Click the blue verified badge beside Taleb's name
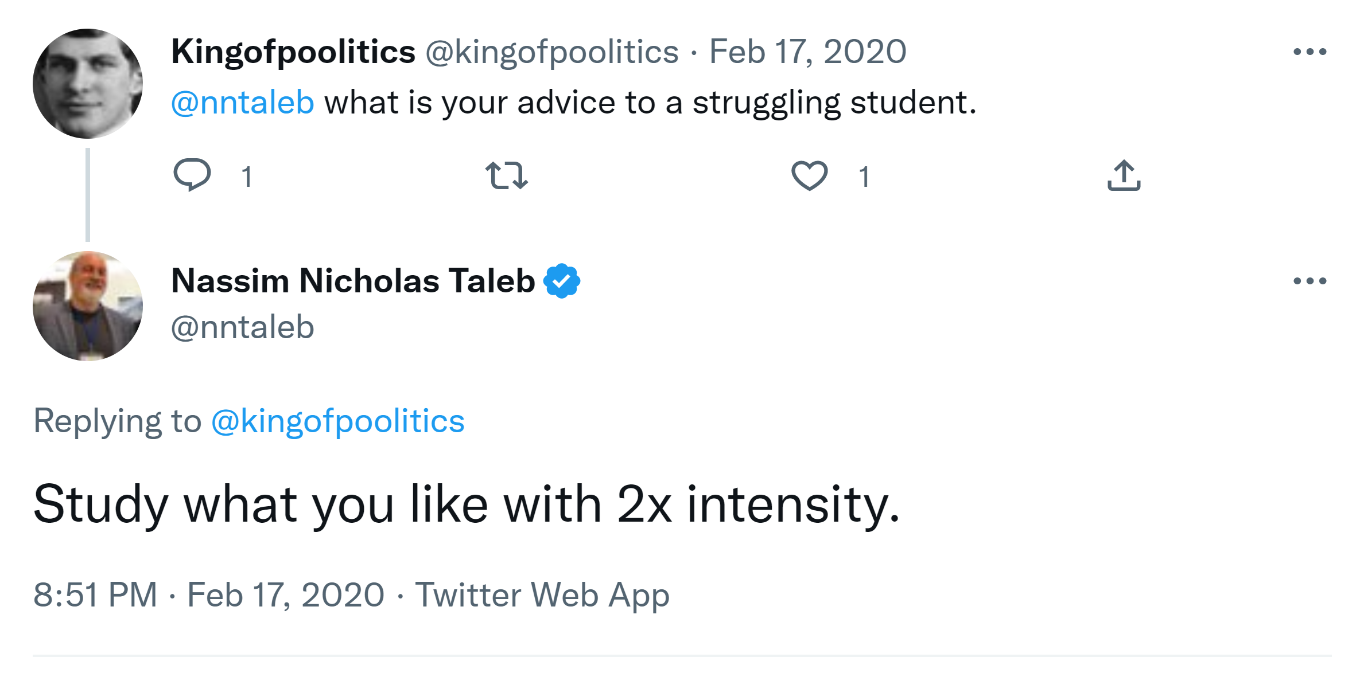1356x677 pixels. click(x=562, y=281)
